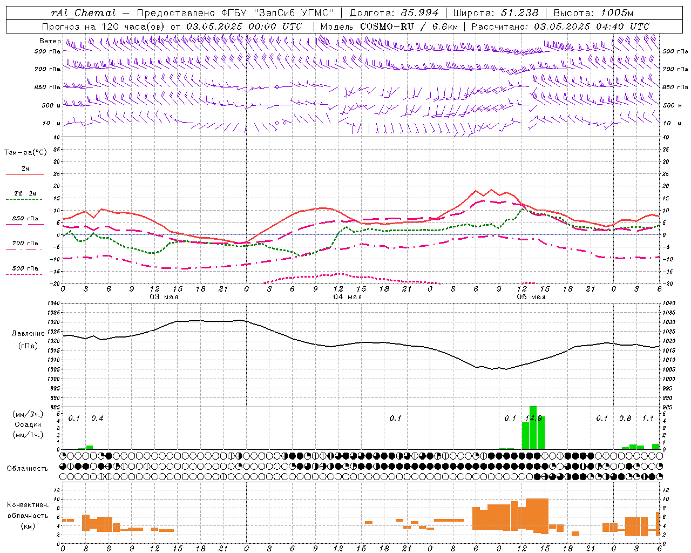Click the 500 гПа temperature legend label
691x553 pixels.
click(x=25, y=268)
